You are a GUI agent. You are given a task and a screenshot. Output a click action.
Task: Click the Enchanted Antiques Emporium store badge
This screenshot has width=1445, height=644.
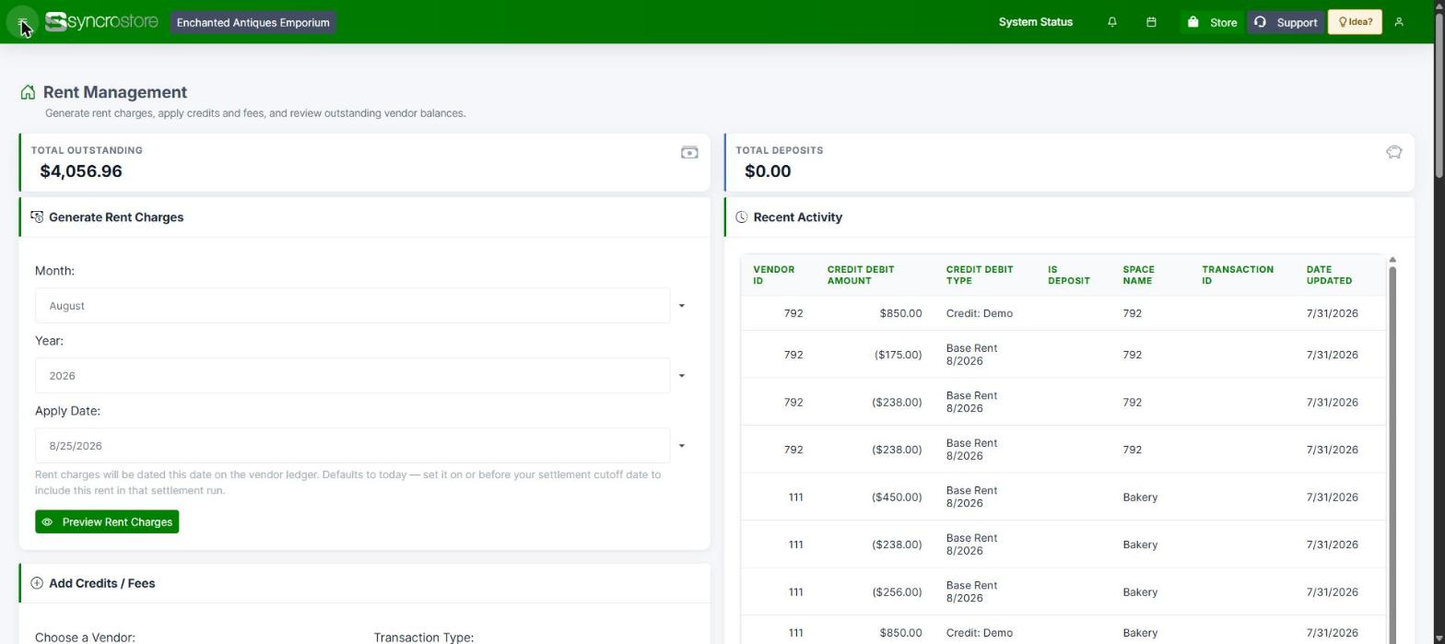253,22
